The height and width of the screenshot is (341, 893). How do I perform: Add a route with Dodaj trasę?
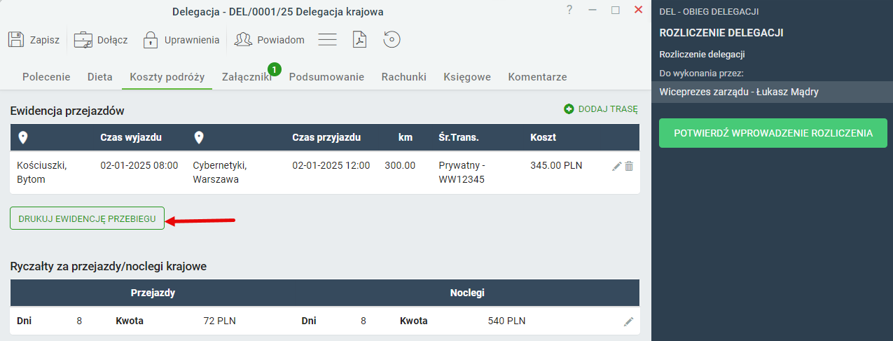tap(601, 109)
